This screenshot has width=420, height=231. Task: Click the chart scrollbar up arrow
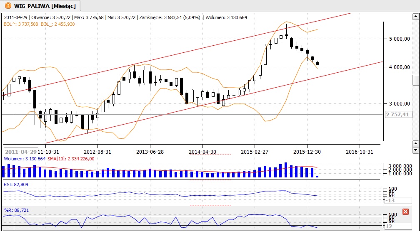pyautogui.click(x=415, y=17)
